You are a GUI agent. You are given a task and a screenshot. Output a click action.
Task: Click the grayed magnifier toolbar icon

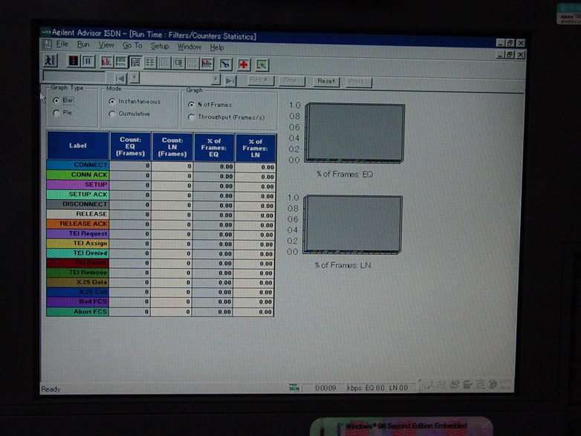[178, 63]
